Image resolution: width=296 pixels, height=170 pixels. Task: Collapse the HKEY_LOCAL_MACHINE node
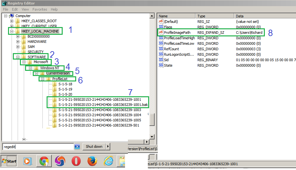point(12,31)
